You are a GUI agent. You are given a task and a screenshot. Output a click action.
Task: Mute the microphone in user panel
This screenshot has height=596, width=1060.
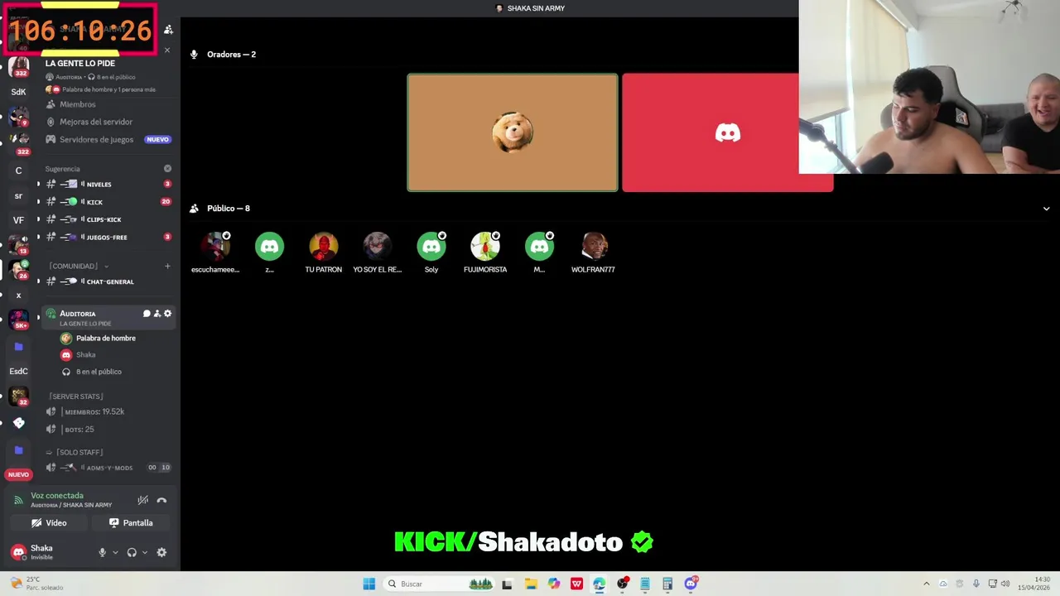click(103, 552)
